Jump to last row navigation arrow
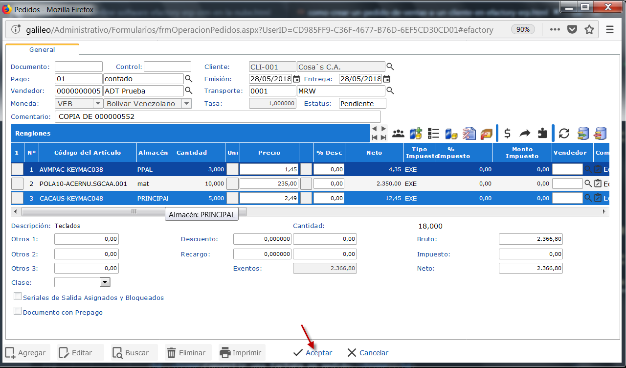 (x=383, y=138)
